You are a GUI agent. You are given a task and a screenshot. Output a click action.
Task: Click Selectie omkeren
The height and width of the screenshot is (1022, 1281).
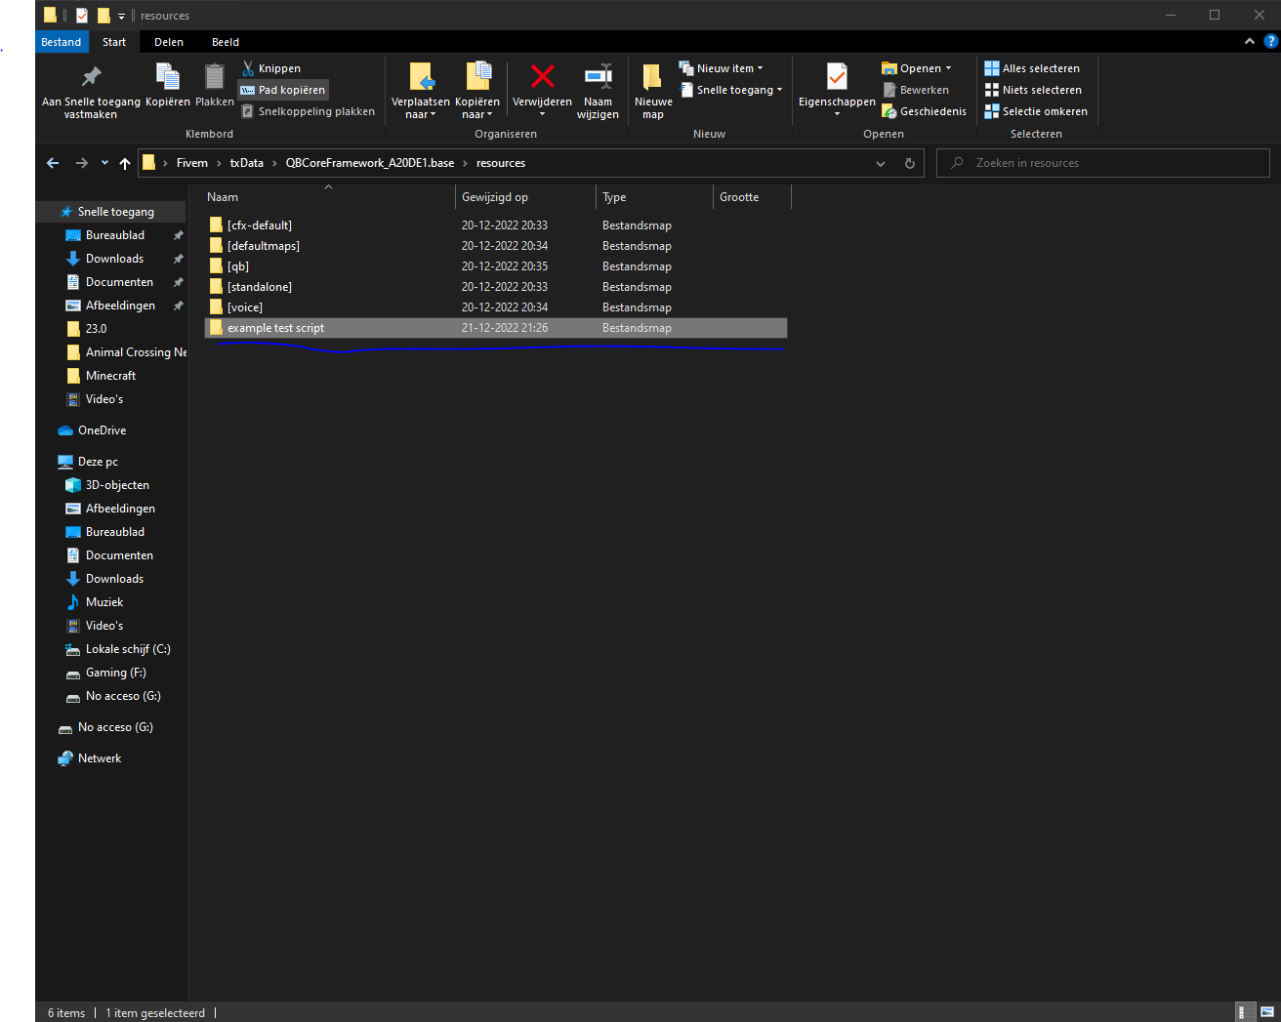tap(1036, 111)
